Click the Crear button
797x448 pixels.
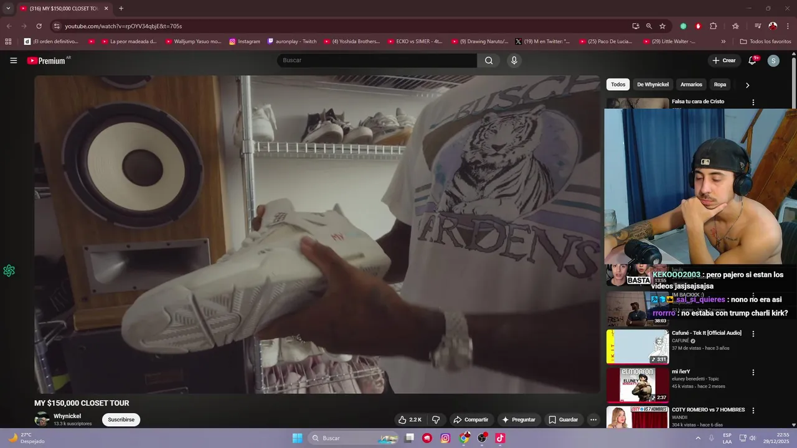[x=724, y=60]
